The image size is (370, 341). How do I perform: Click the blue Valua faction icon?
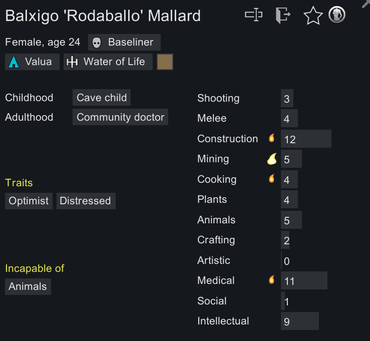[x=14, y=62]
